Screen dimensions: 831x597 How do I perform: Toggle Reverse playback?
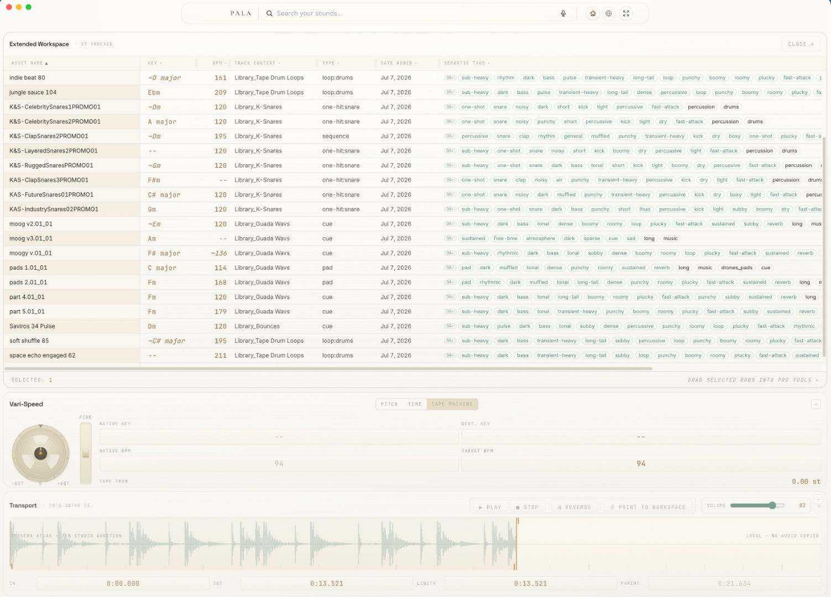(x=574, y=507)
